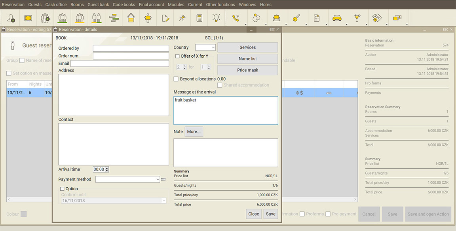Open the car parking toolbar icon

point(337,18)
